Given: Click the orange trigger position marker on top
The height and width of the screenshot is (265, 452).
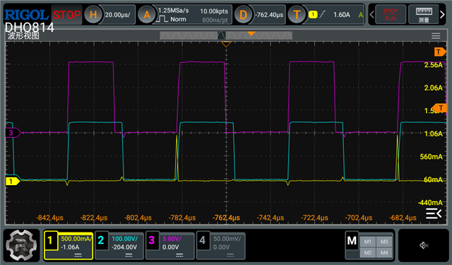Looking at the screenshot, I should (226, 44).
